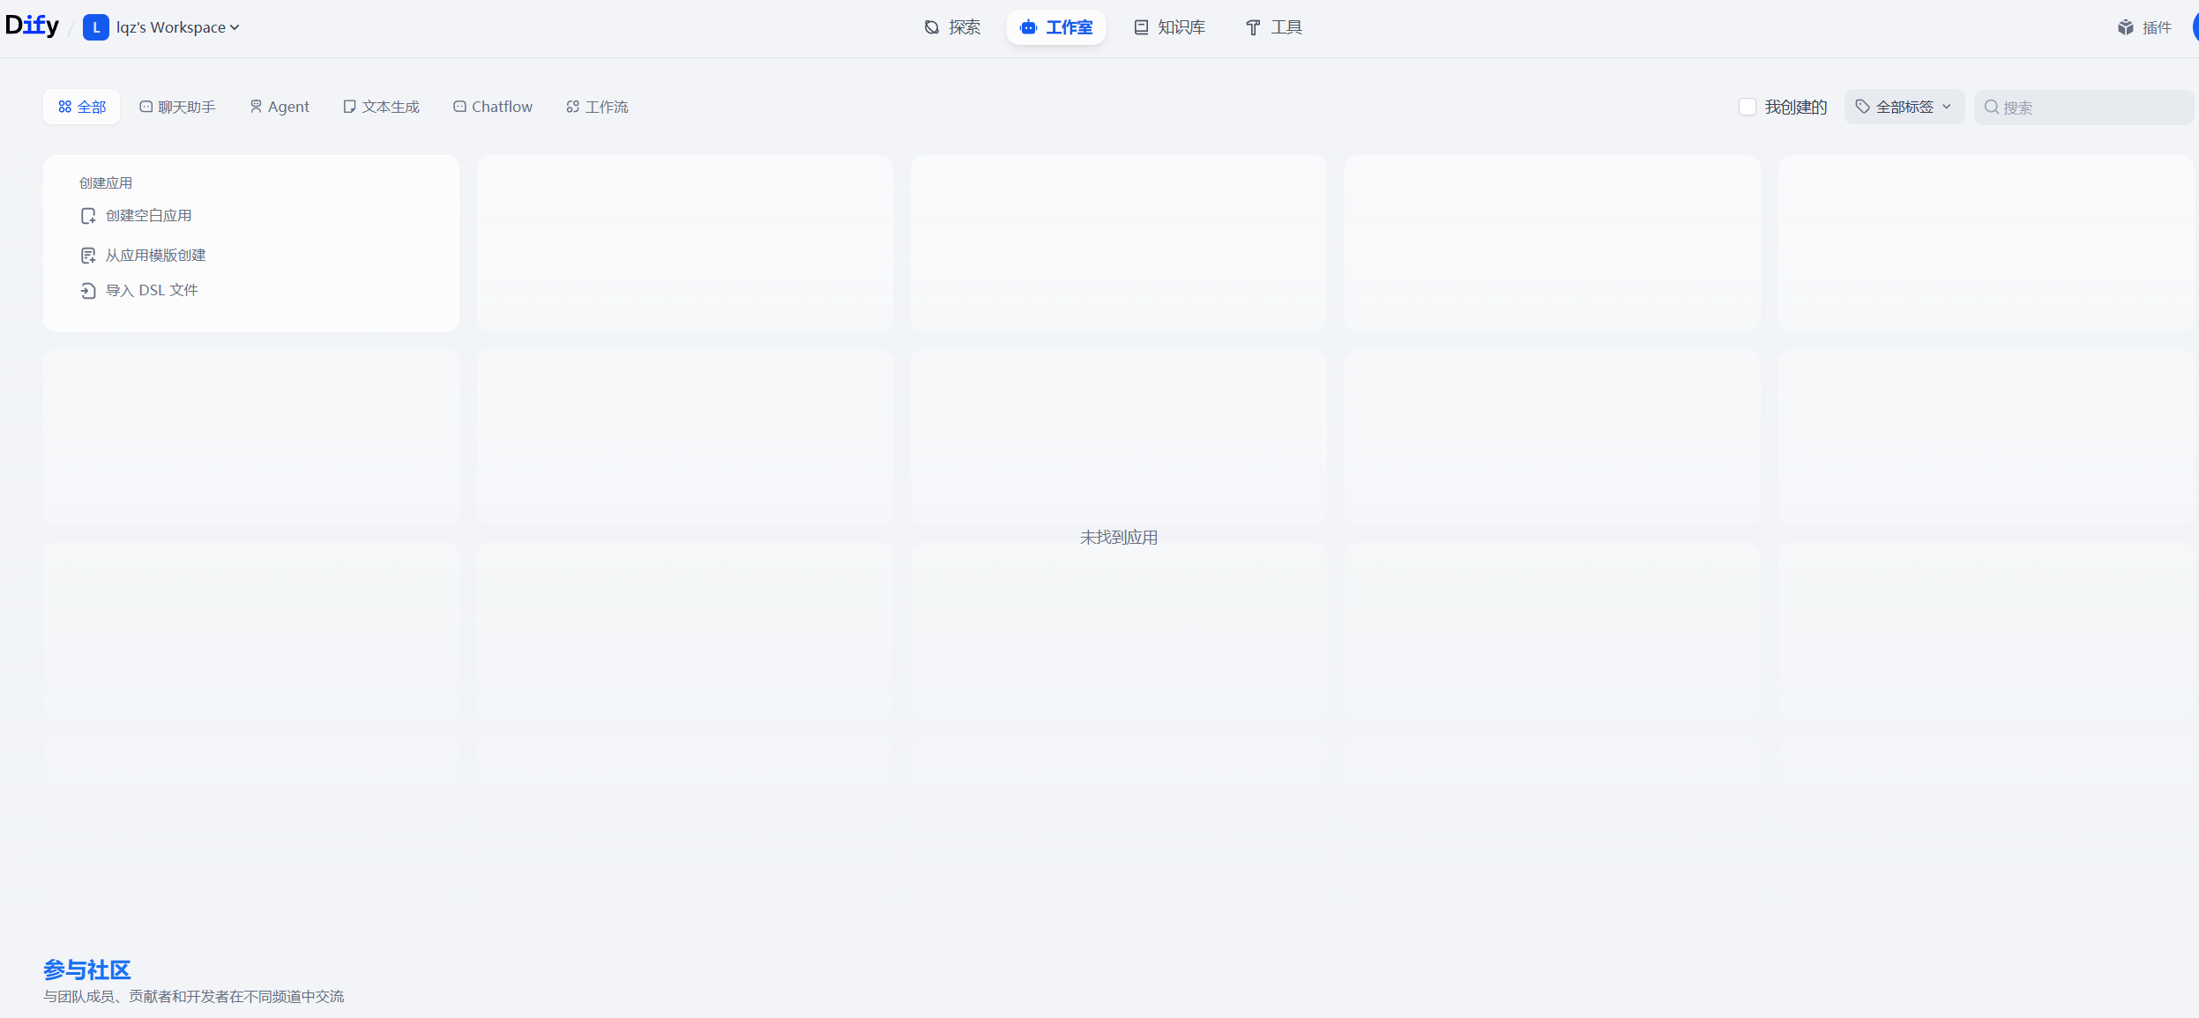Open Plugins (插件) cube icon

tap(2126, 27)
